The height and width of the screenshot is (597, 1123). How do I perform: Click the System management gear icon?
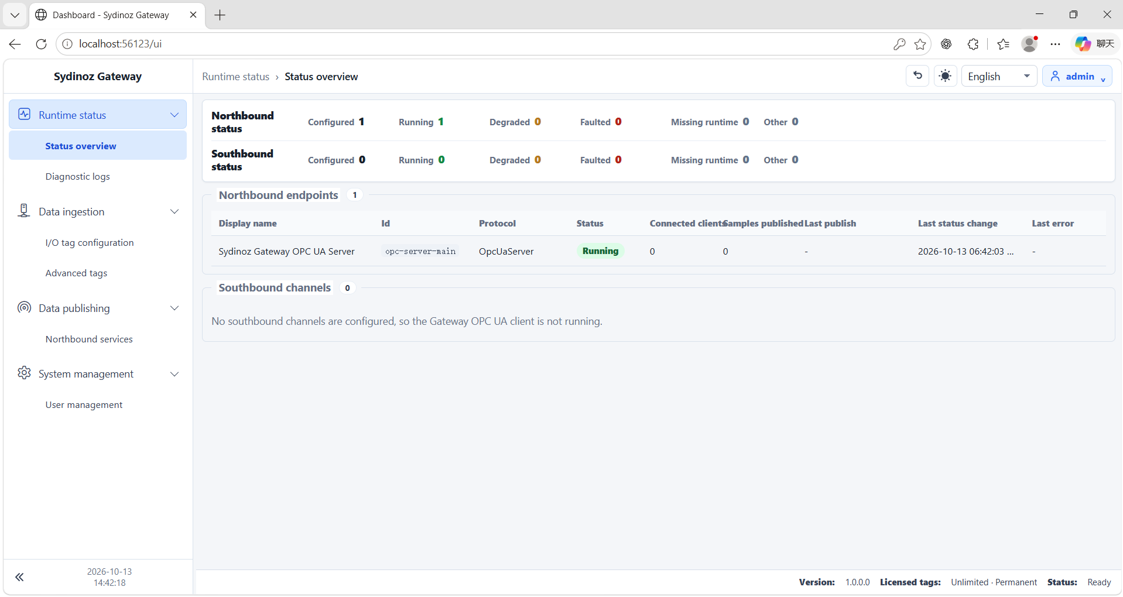[x=24, y=373]
